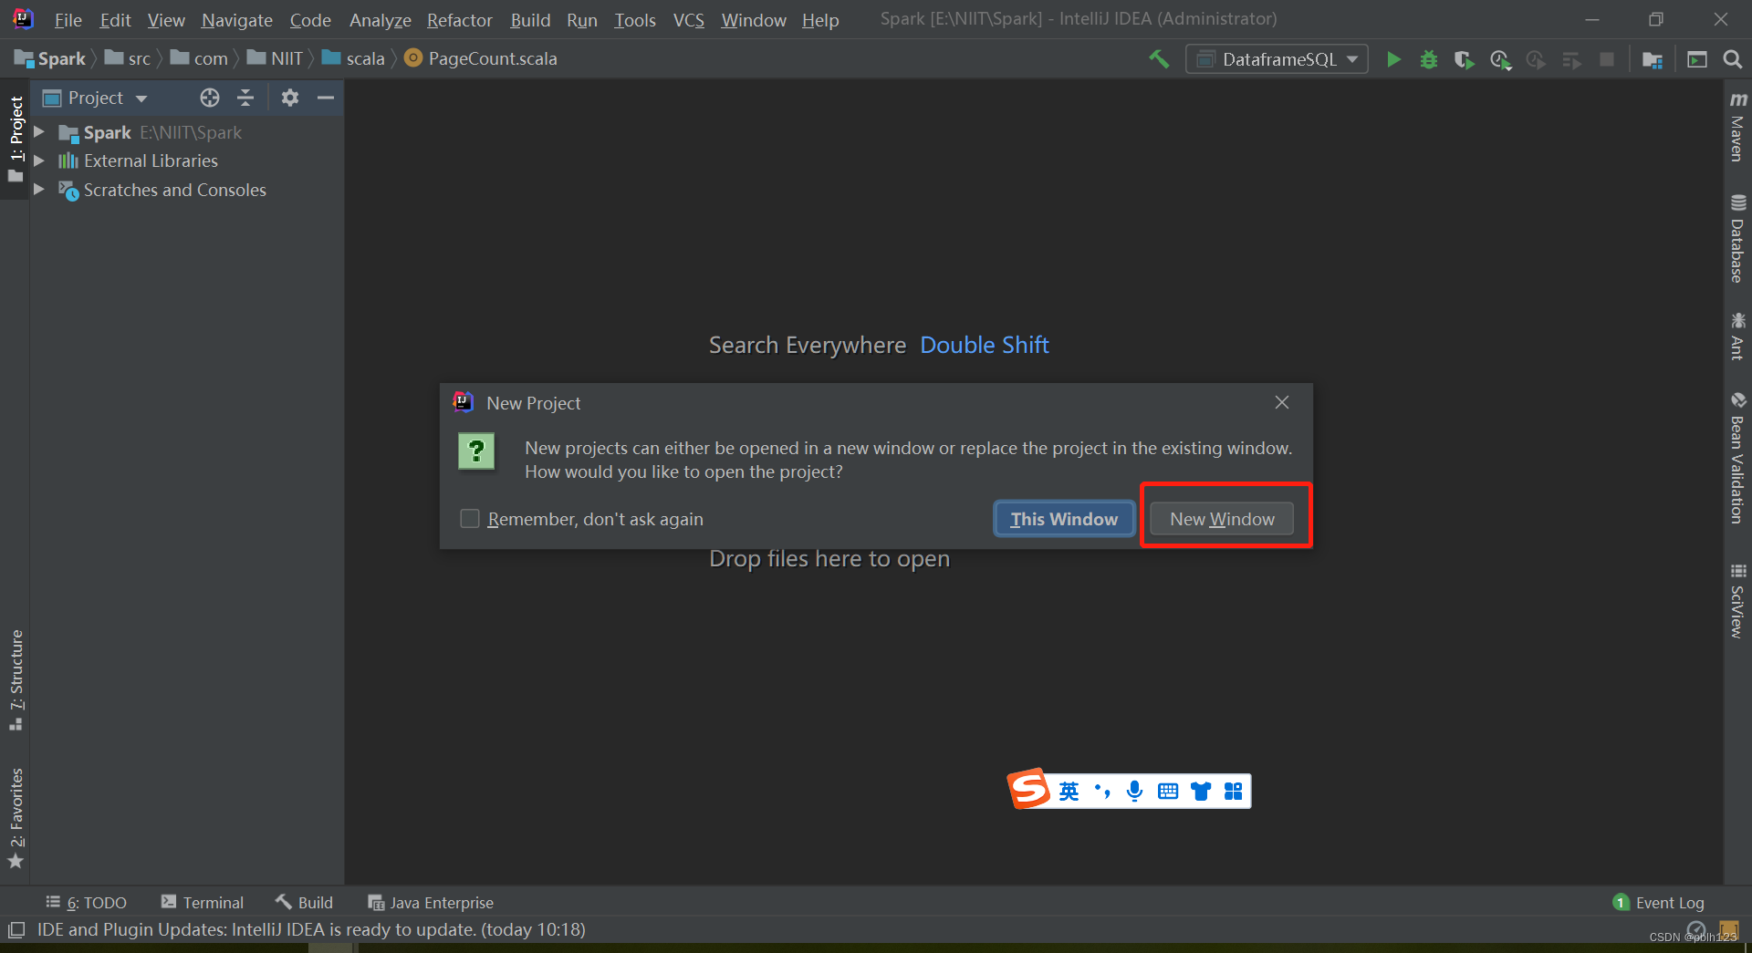This screenshot has height=953, width=1752.
Task: Open the 6: TODO tool window
Action: (87, 902)
